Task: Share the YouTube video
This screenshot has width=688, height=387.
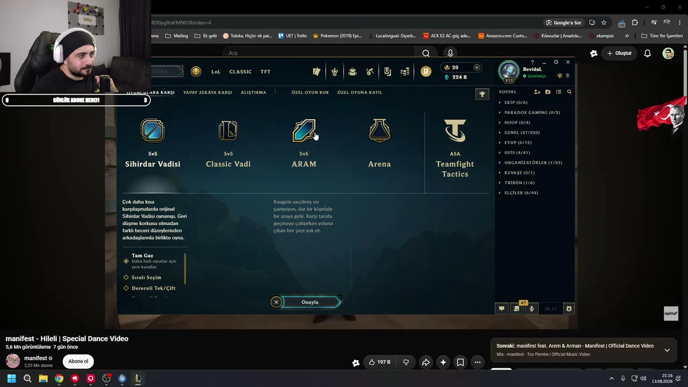Action: 426,362
